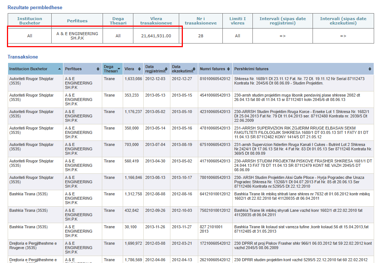Click the Nr i trasaksioneve summary header

coord(200,21)
